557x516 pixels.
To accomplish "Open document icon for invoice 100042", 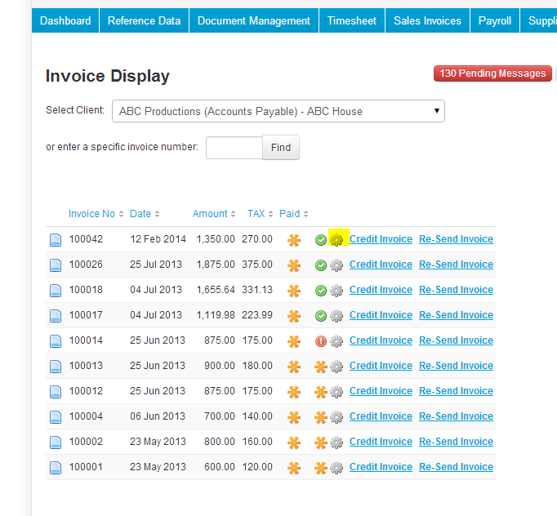I will click(x=56, y=240).
